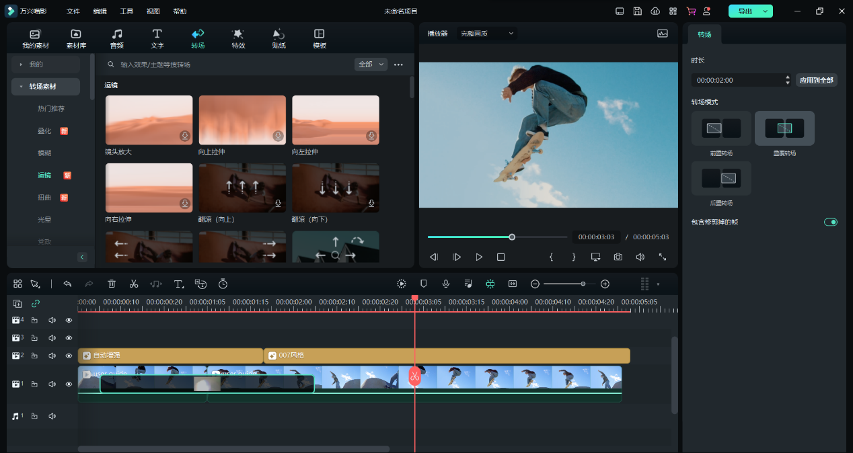Open the stickers (贴纸) panel
This screenshot has height=453, width=853.
click(279, 39)
